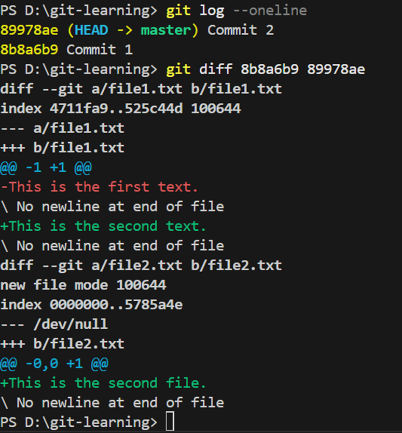Click the '--- /dev/null' line

54,324
